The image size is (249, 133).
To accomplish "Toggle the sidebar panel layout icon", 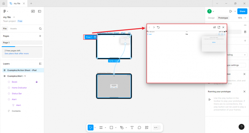I will 40,11.
